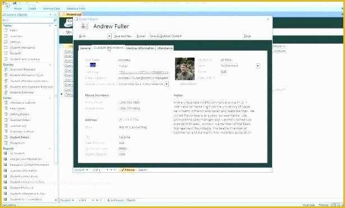
Task: Open the Student Attendance Extended query icon
Action: [6, 81]
